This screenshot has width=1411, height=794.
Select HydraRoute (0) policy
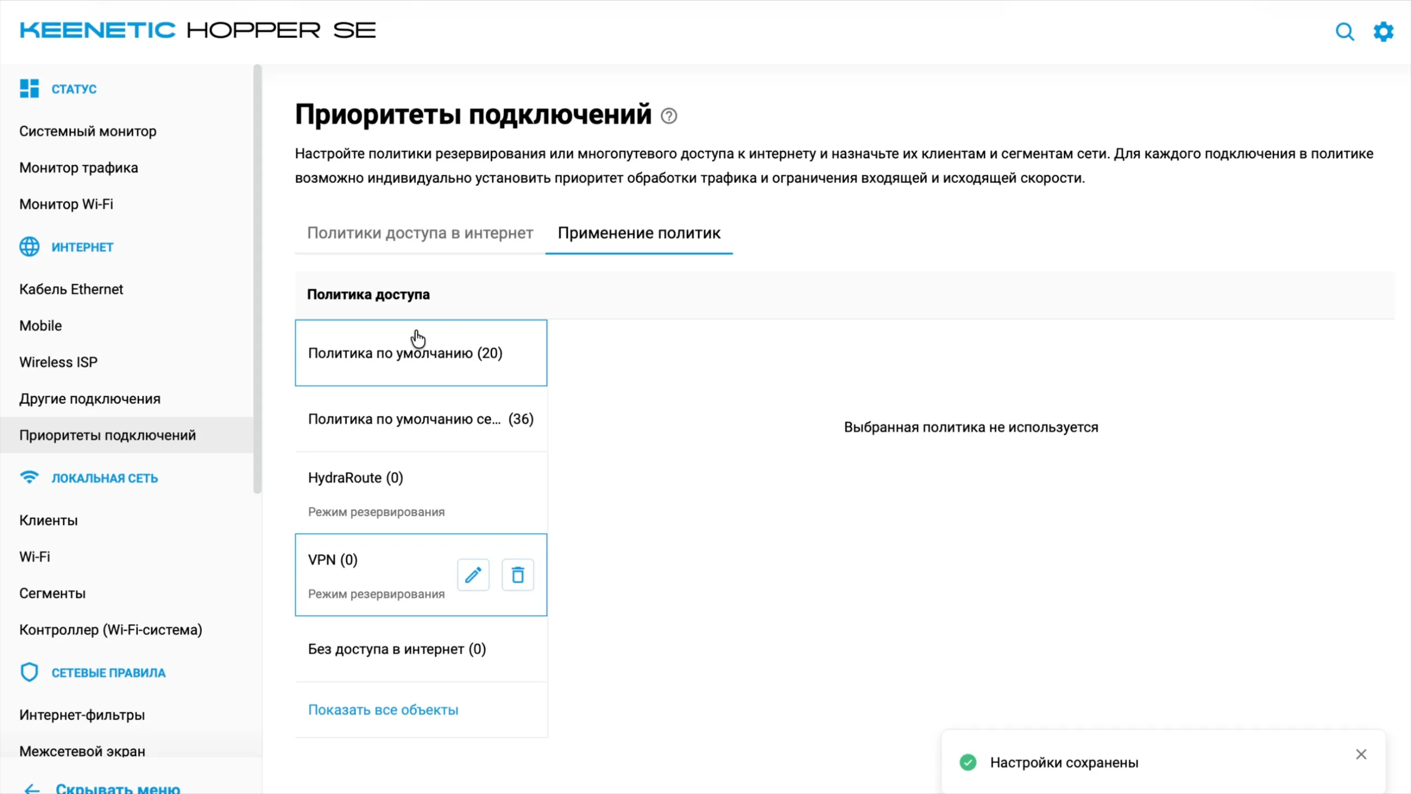421,493
